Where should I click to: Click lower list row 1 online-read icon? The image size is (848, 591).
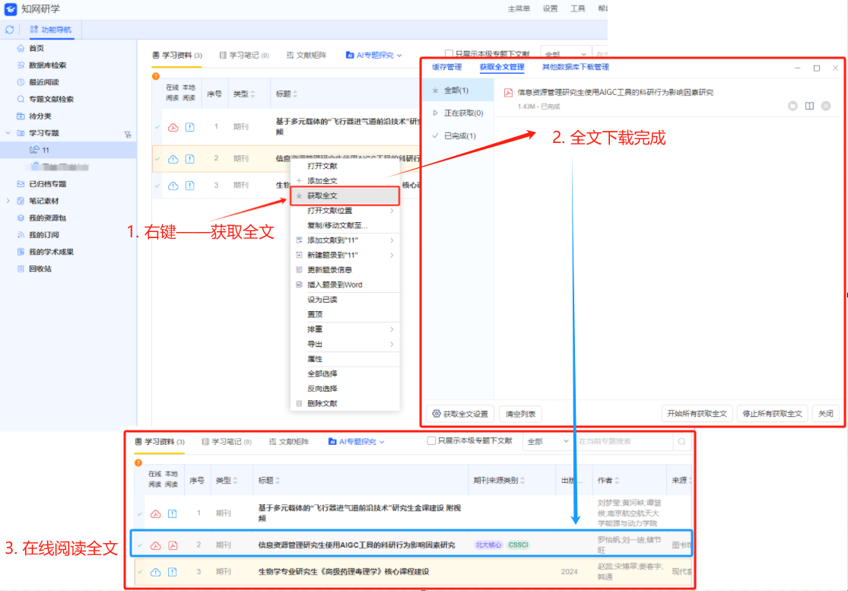tap(156, 513)
